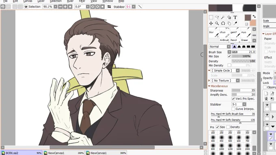
Task: Select the flat rectangular brush edge shape
Action: click(253, 47)
